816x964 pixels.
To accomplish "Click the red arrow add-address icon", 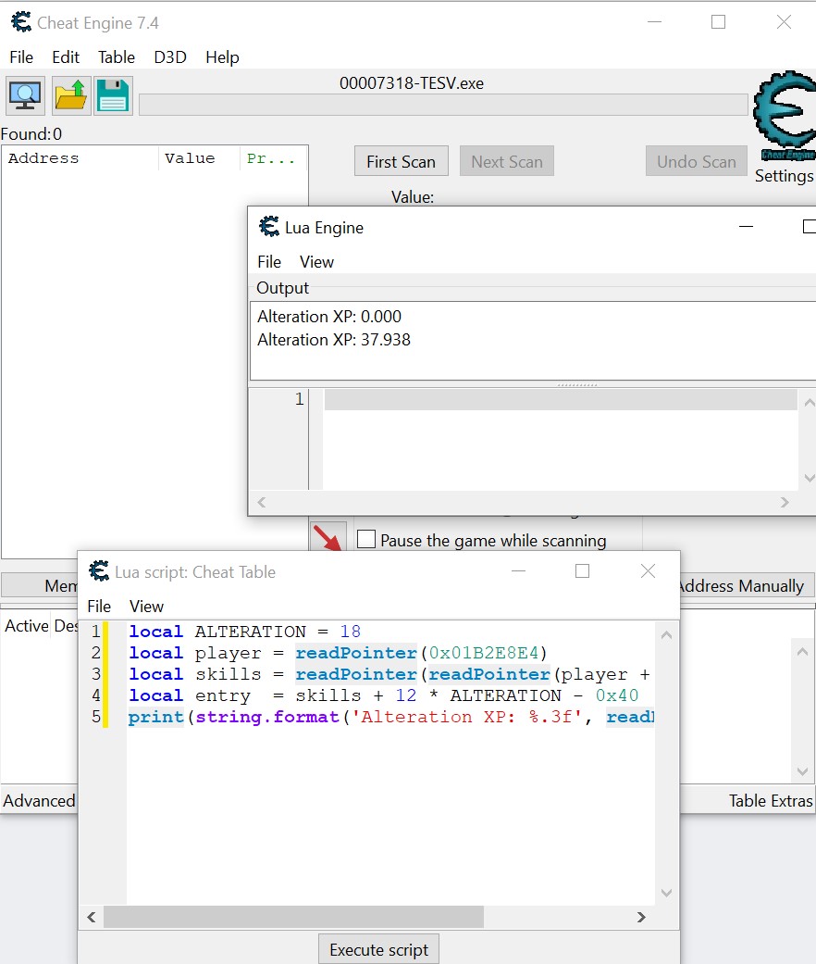I will coord(328,537).
